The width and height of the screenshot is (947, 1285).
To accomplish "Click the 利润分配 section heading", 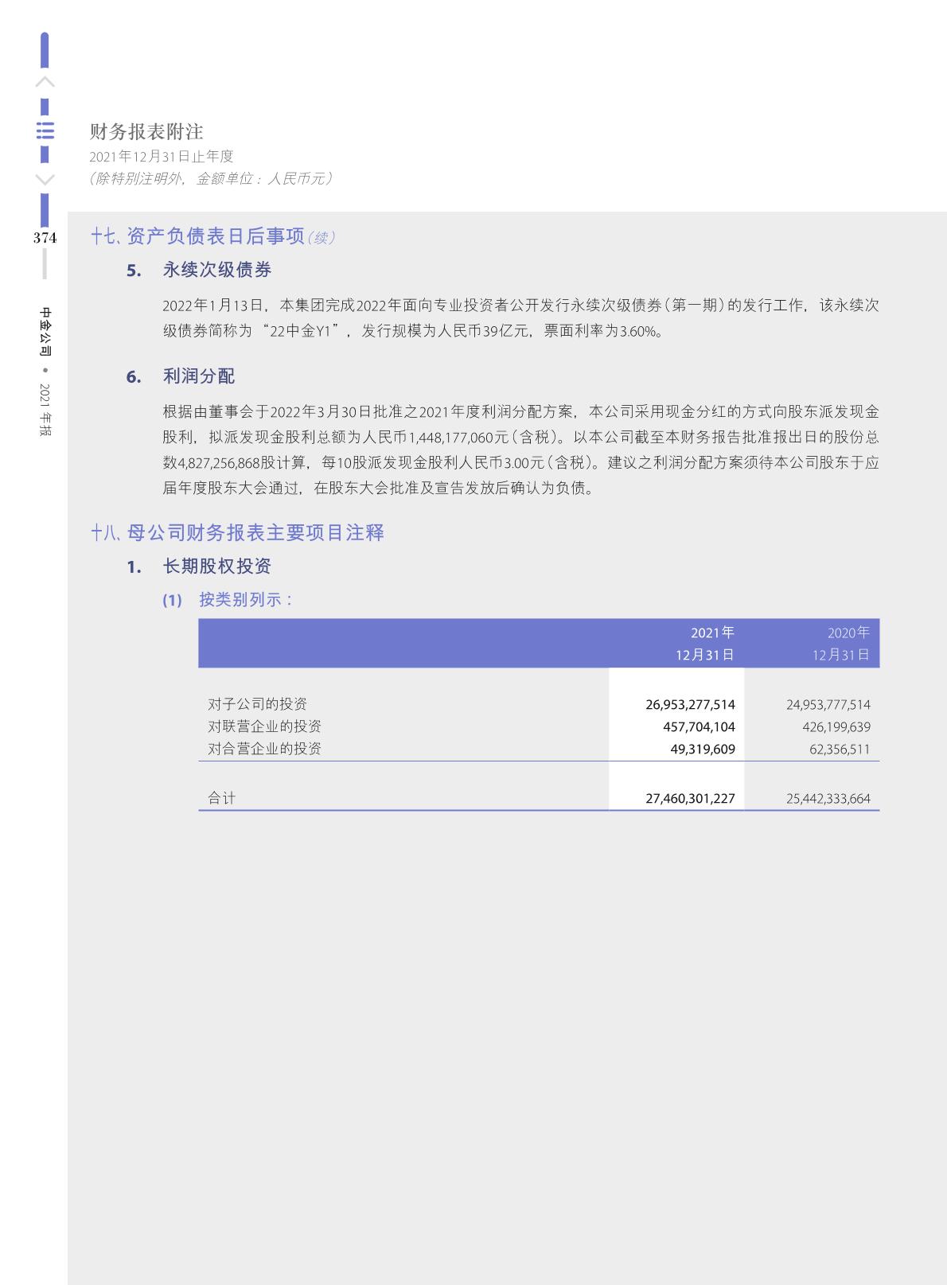I will coord(199,376).
